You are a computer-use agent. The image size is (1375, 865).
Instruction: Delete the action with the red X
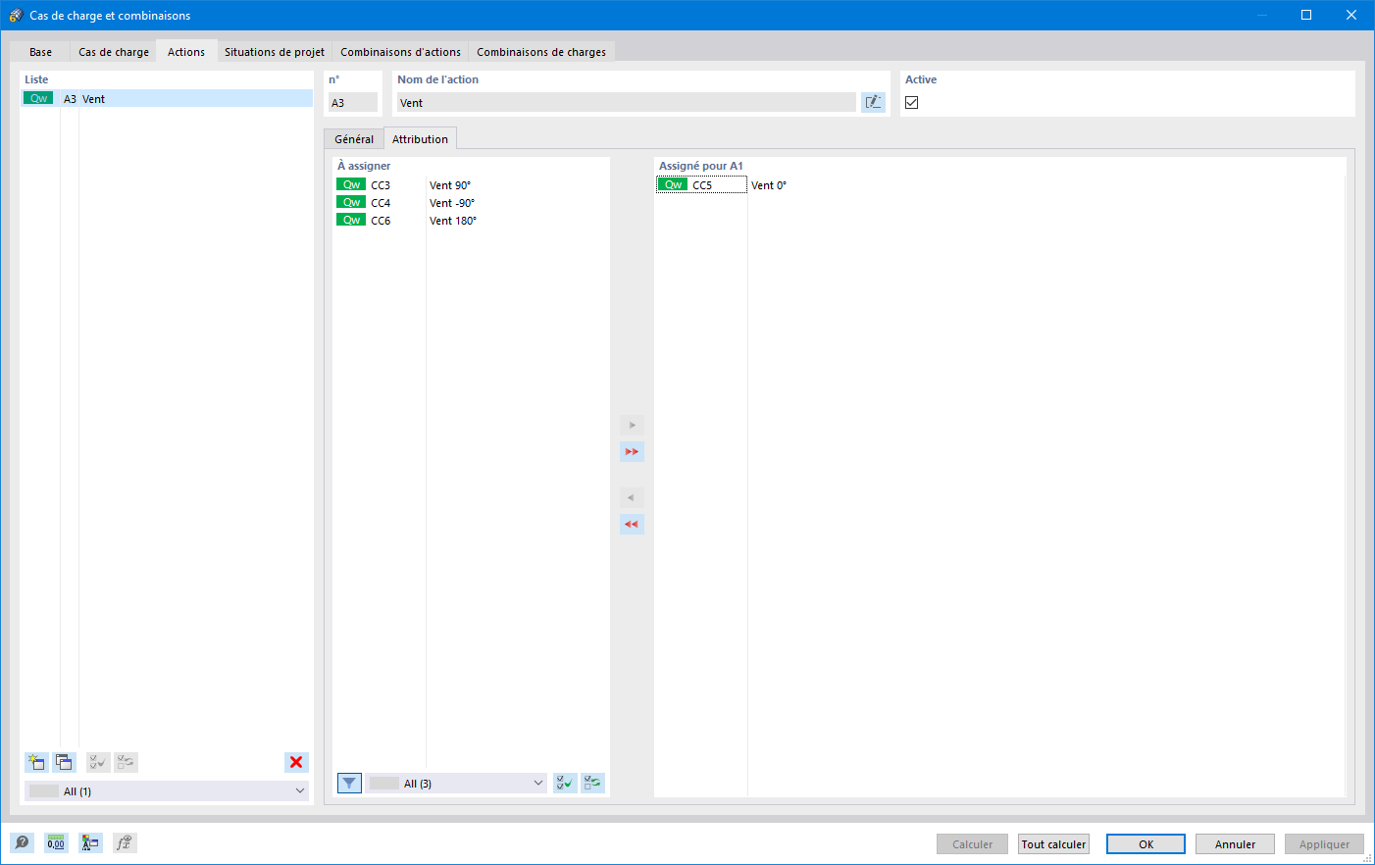[x=296, y=762]
